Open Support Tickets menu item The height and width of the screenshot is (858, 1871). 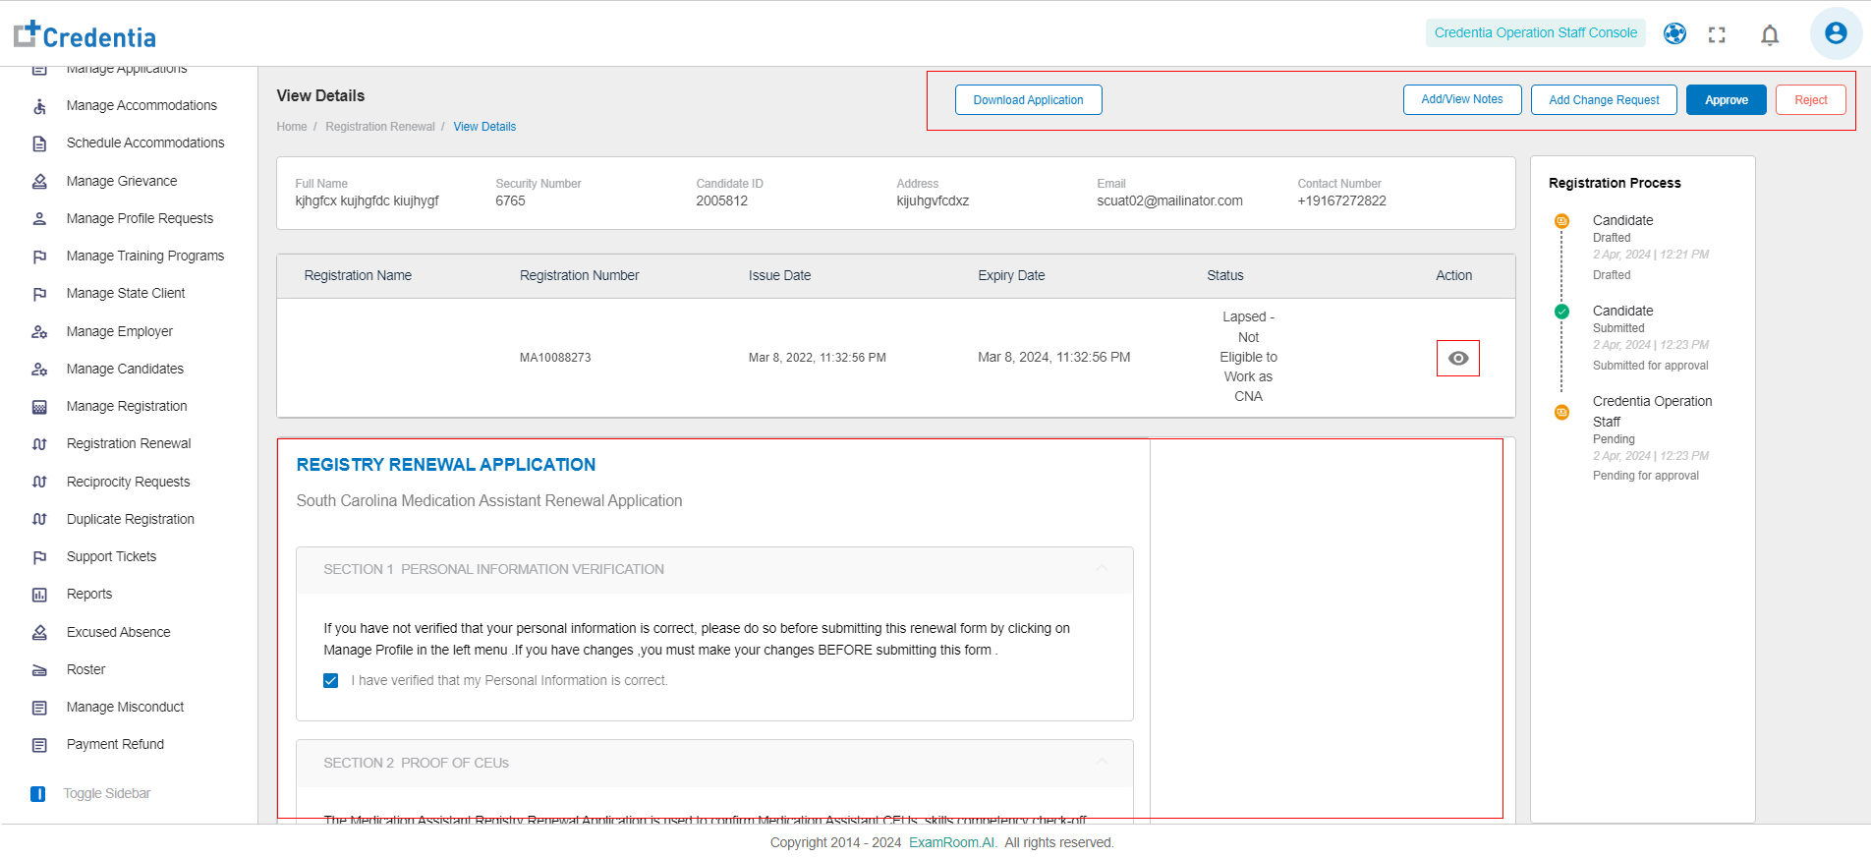111,557
